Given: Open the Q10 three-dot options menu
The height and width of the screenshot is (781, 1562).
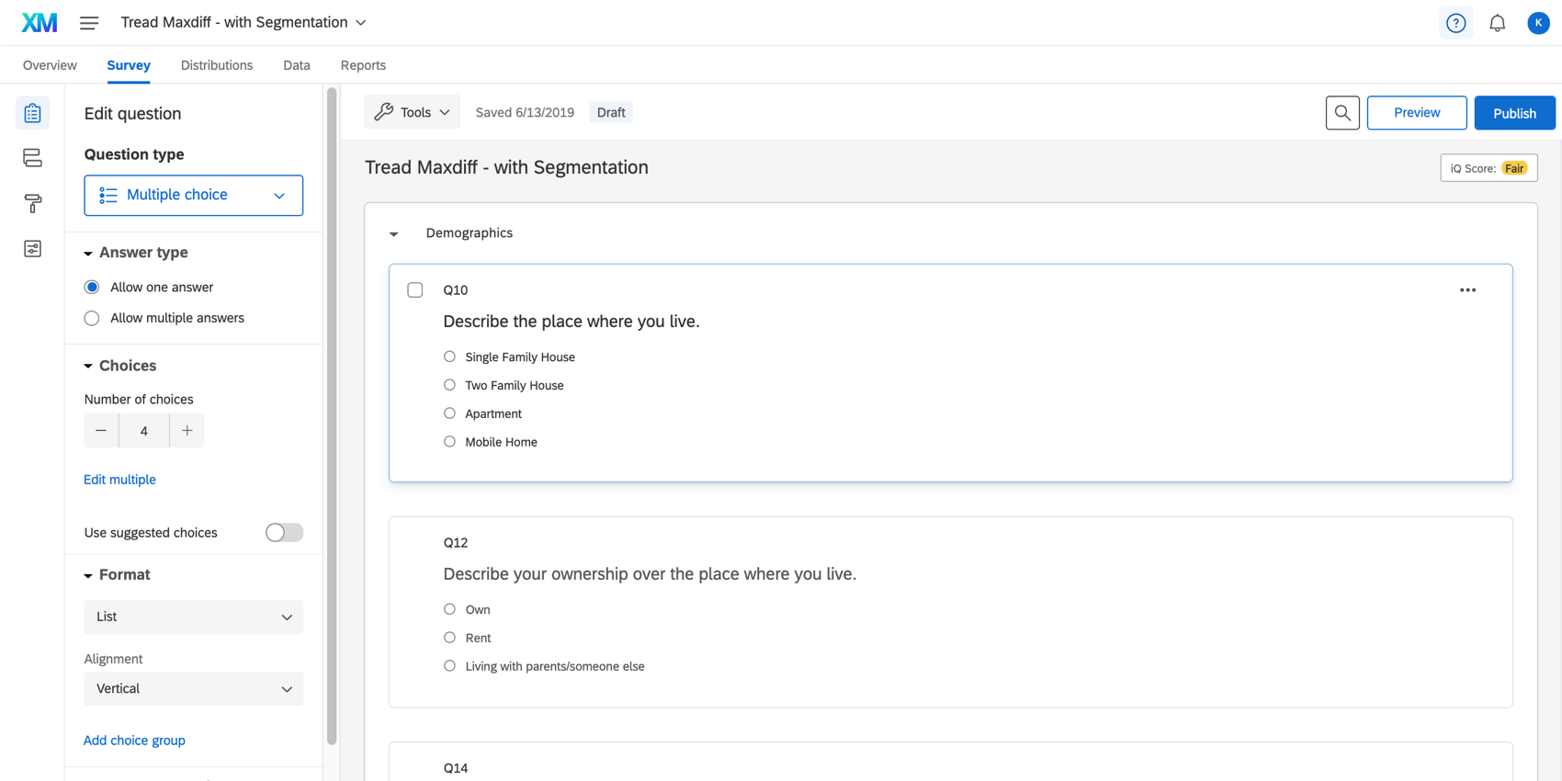Looking at the screenshot, I should (x=1467, y=290).
